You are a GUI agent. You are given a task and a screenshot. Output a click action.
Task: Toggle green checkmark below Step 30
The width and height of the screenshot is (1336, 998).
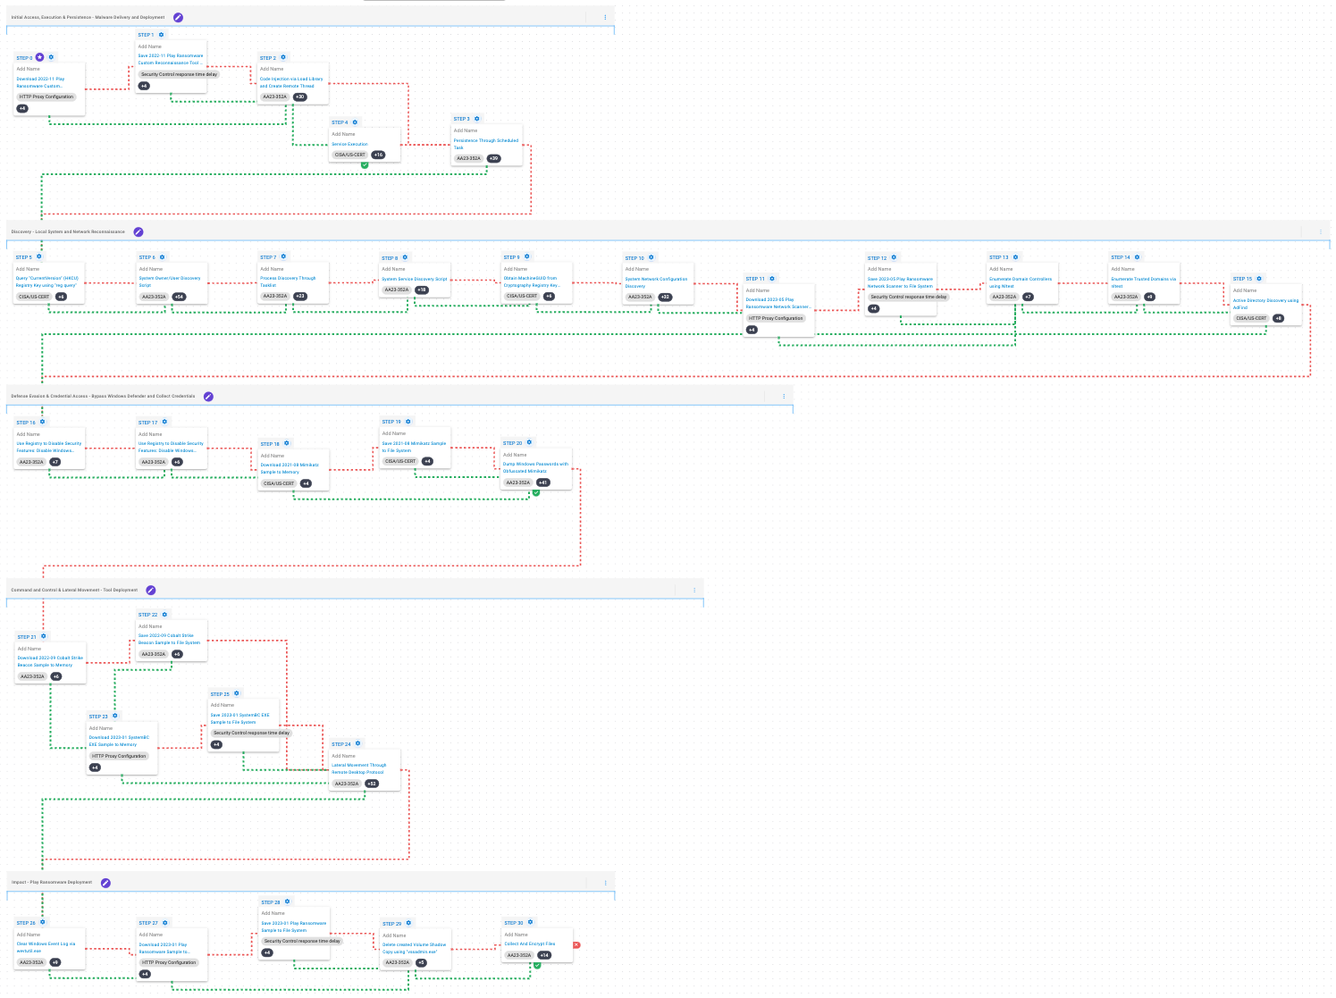(x=537, y=965)
